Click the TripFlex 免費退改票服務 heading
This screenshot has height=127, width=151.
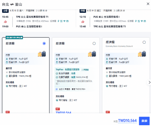click(67, 70)
